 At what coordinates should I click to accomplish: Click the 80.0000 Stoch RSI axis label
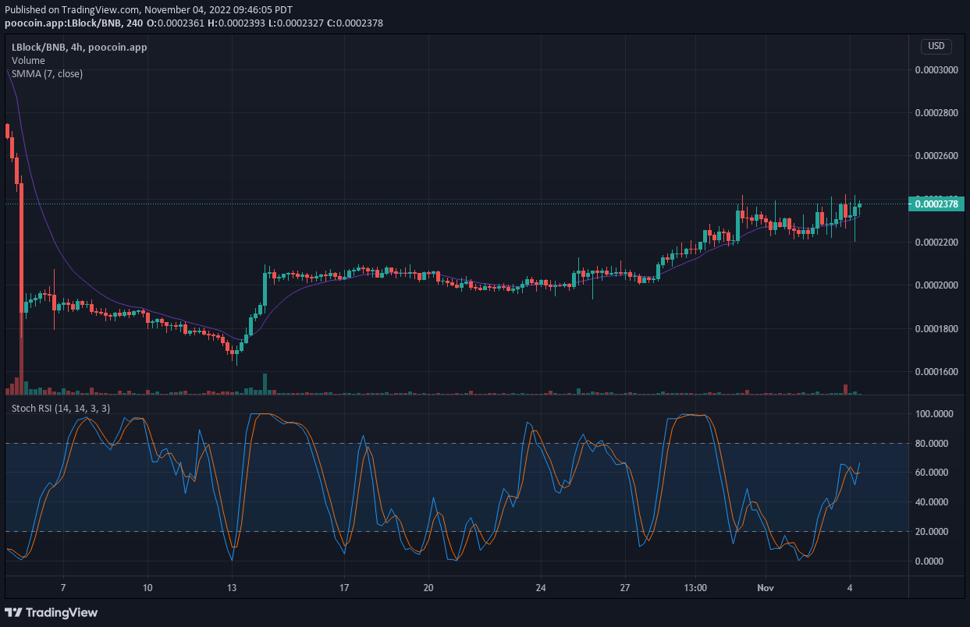coord(933,443)
